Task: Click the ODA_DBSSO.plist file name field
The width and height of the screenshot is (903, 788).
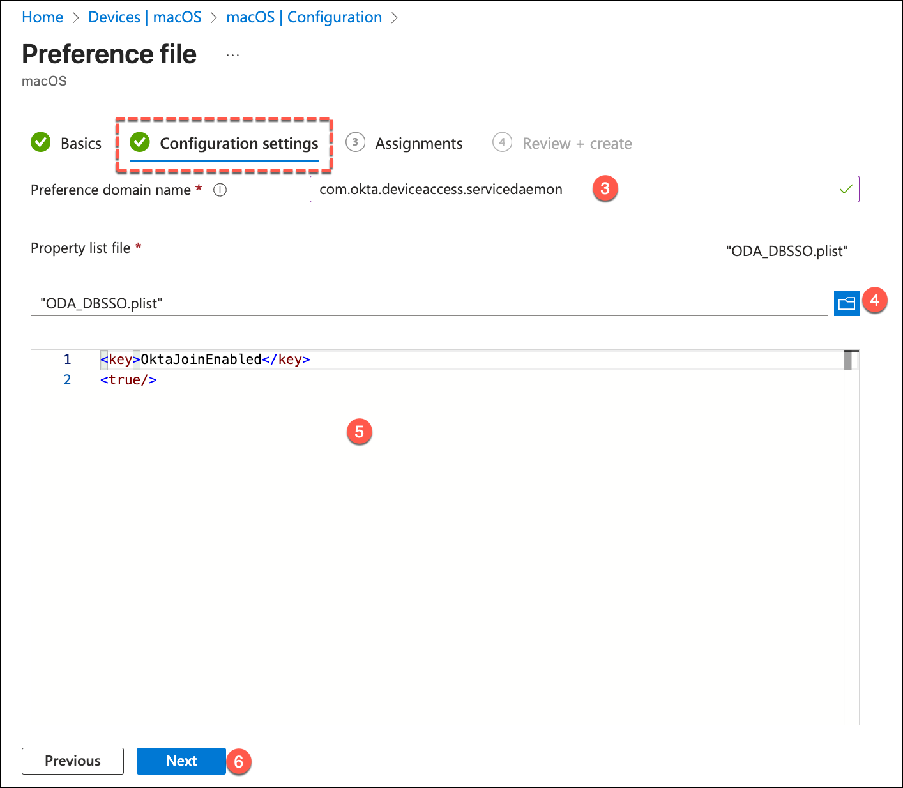Action: click(428, 303)
